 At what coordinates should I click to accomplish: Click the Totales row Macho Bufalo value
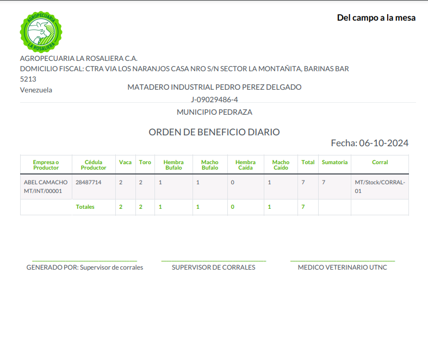[x=197, y=207]
